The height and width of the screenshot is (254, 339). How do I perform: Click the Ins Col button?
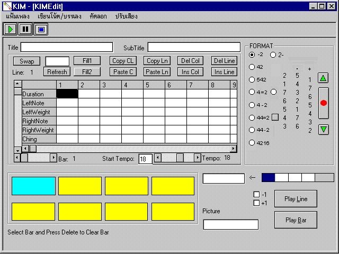tap(190, 72)
